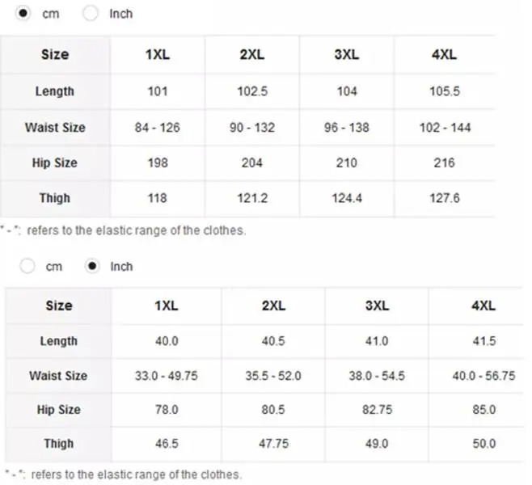Click the Waist Size row label in cm table

click(55, 128)
